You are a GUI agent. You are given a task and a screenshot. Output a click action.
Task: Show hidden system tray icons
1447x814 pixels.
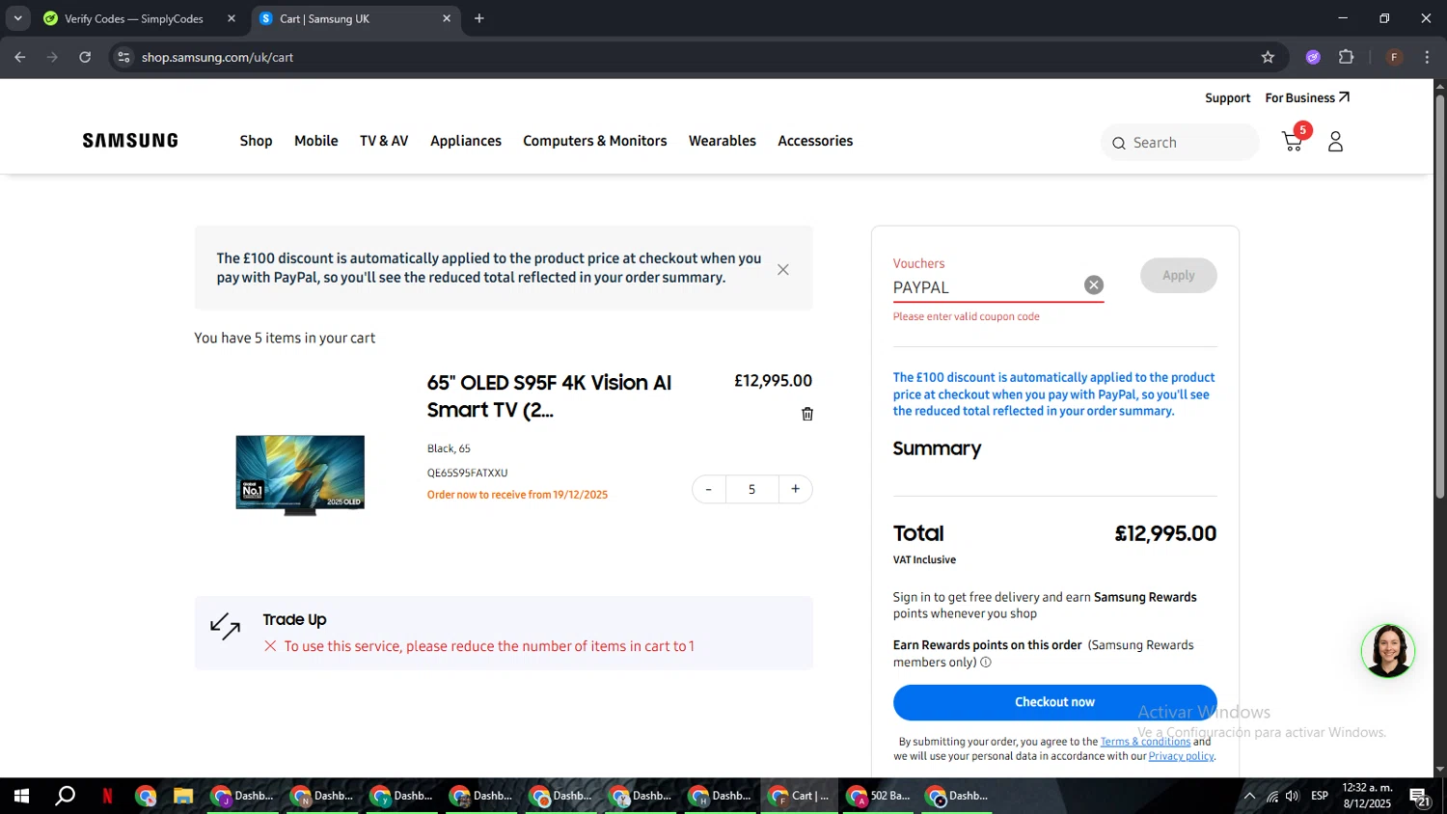click(x=1249, y=796)
